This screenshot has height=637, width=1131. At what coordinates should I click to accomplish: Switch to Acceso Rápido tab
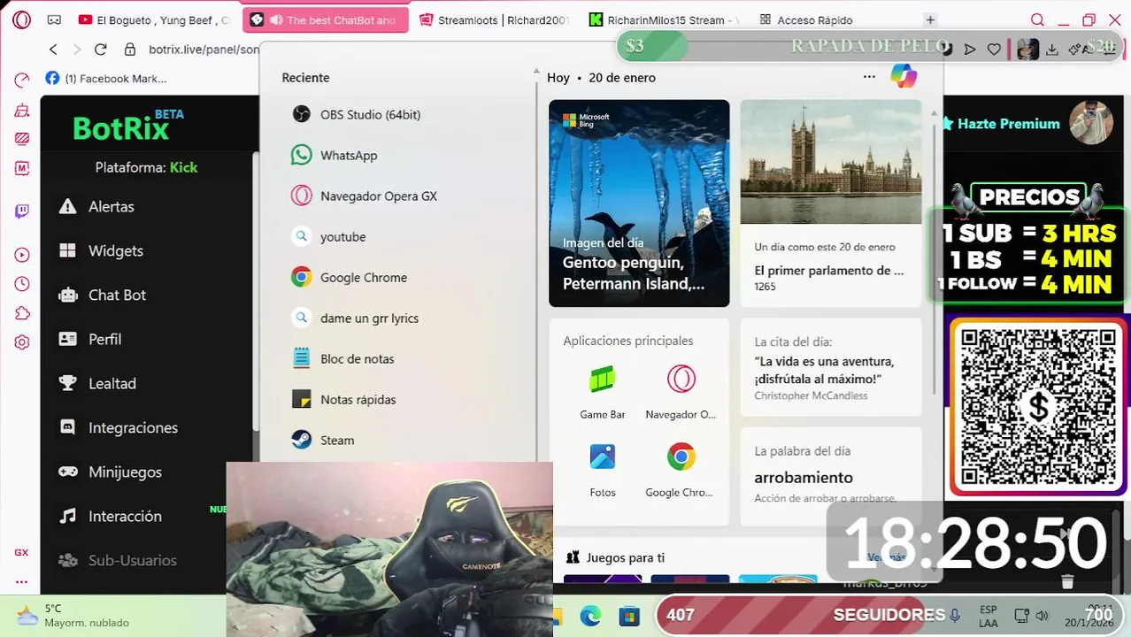tap(807, 19)
